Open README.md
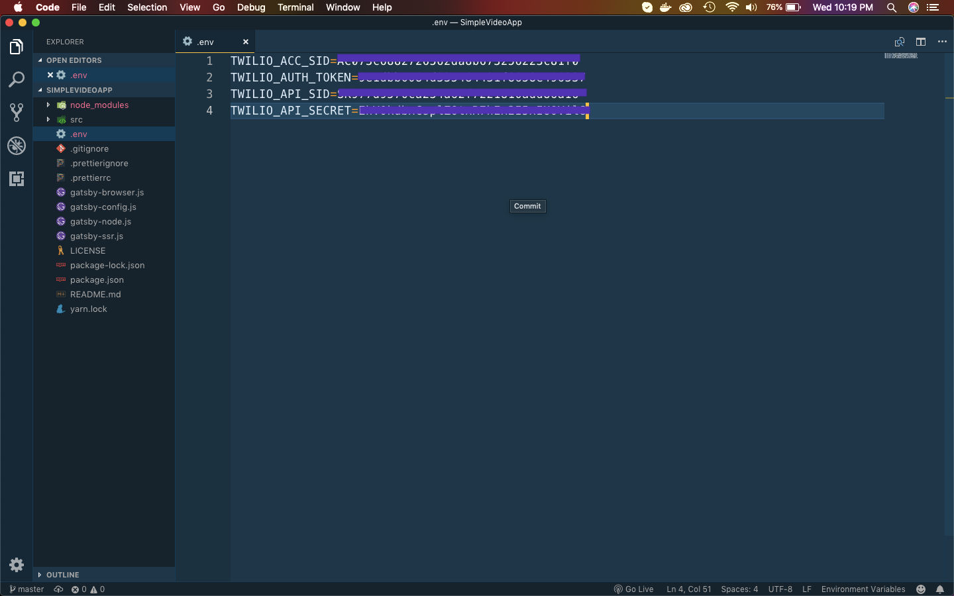This screenshot has width=954, height=596. coord(104,294)
